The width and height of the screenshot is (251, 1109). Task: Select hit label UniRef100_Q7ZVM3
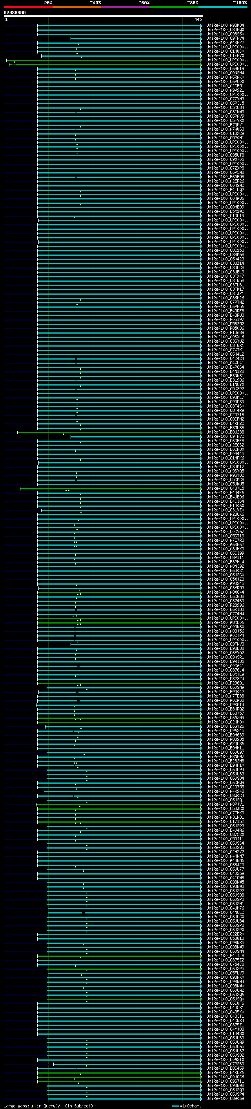click(225, 99)
